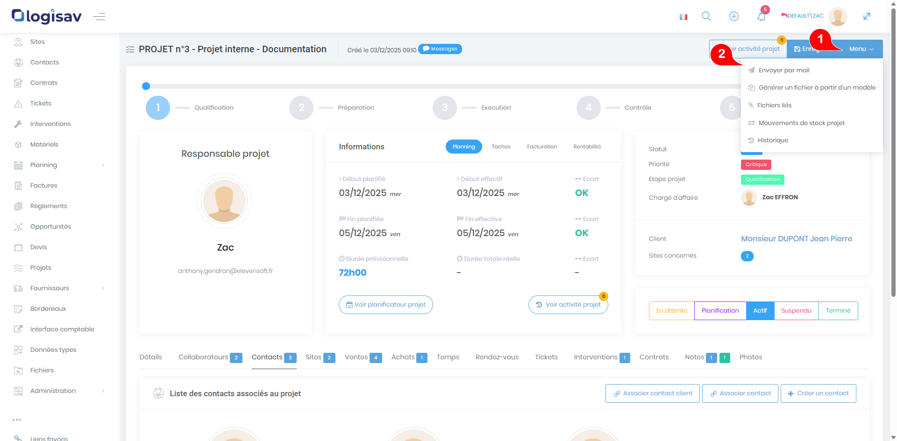Switch to the Collaborateurs tab

point(204,357)
